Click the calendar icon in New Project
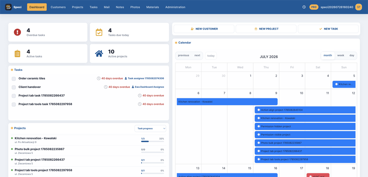 (x=256, y=29)
